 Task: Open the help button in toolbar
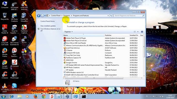(142, 32)
